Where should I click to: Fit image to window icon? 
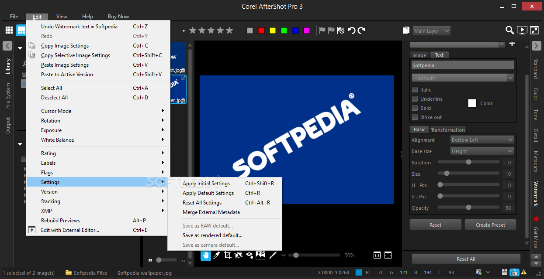[388, 255]
